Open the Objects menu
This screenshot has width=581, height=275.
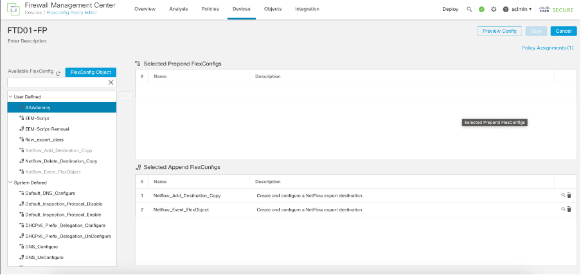273,9
